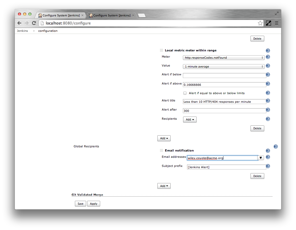This screenshot has width=296, height=230.
Task: Show help for Alert if above
Action: point(268,84)
